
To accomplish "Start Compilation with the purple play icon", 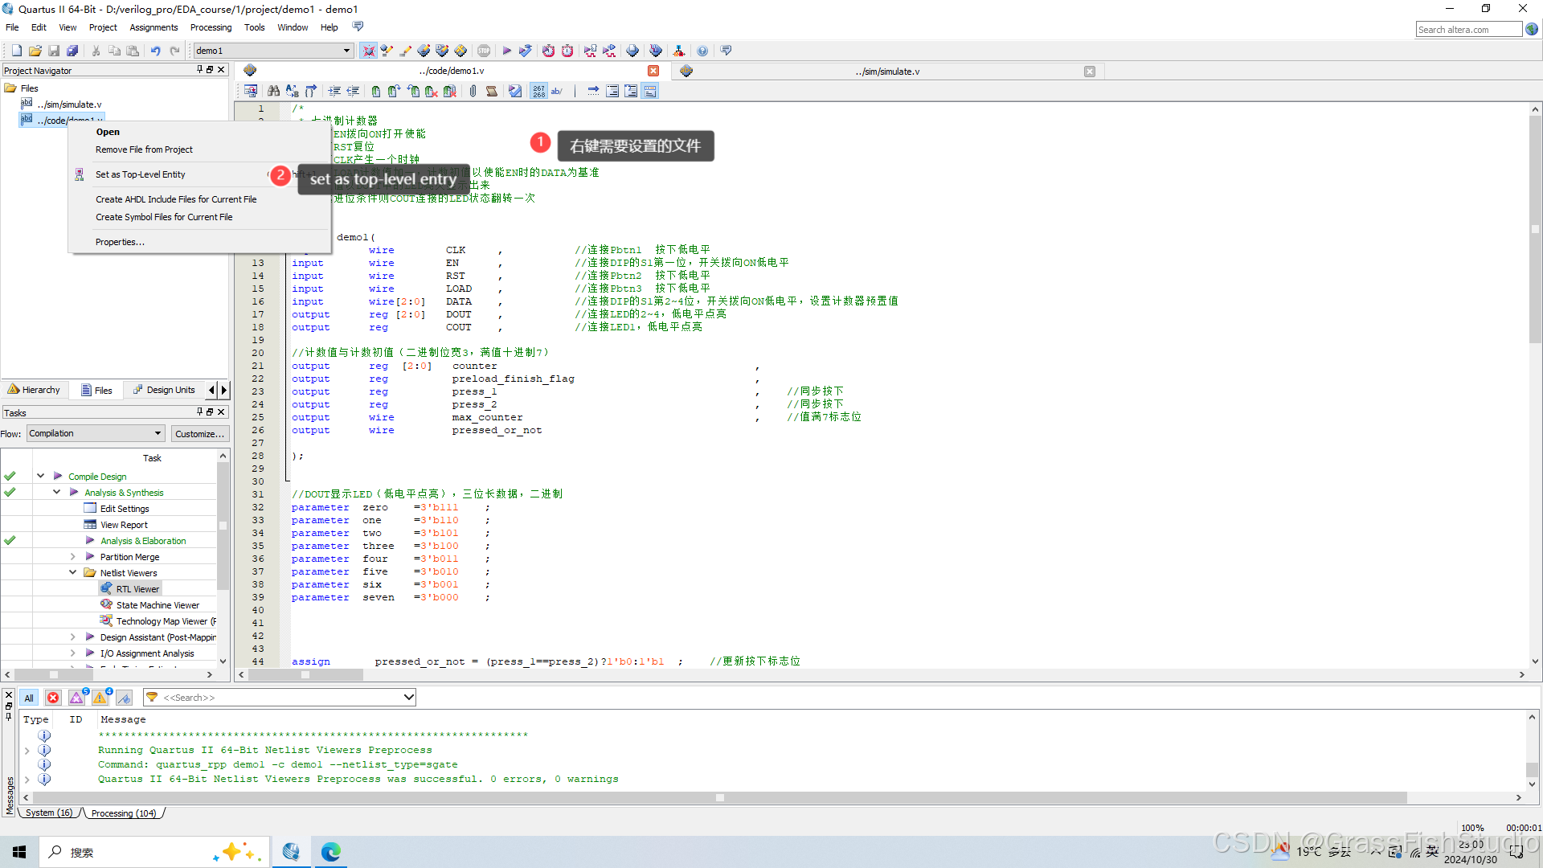I will (507, 50).
